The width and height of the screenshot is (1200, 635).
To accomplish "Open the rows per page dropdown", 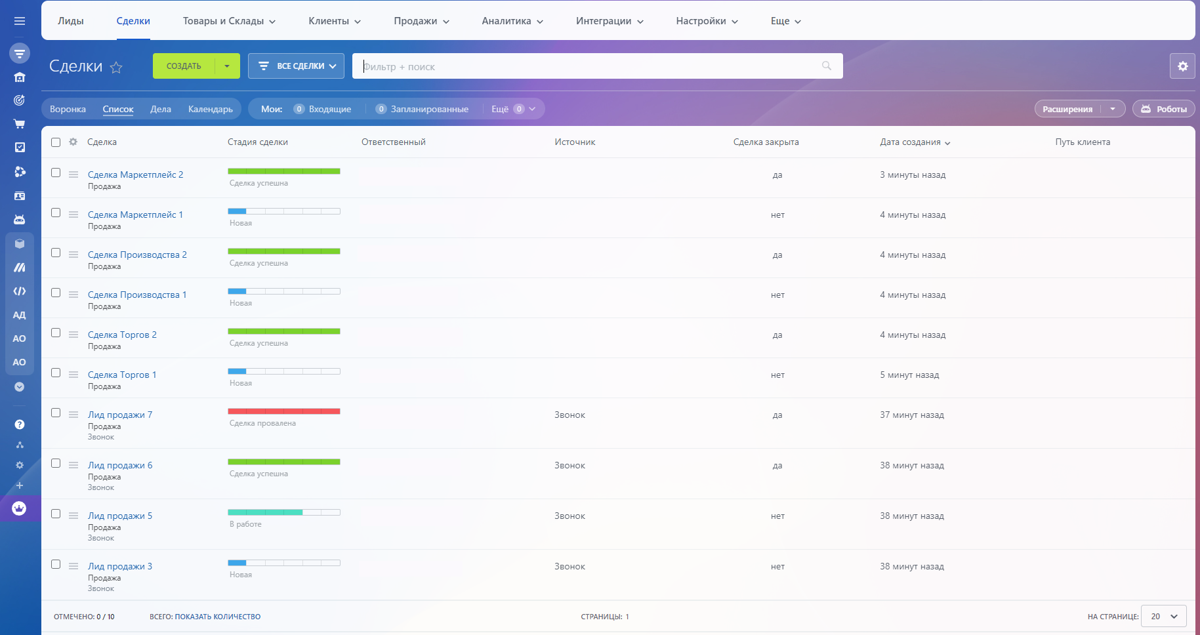I will pos(1164,617).
